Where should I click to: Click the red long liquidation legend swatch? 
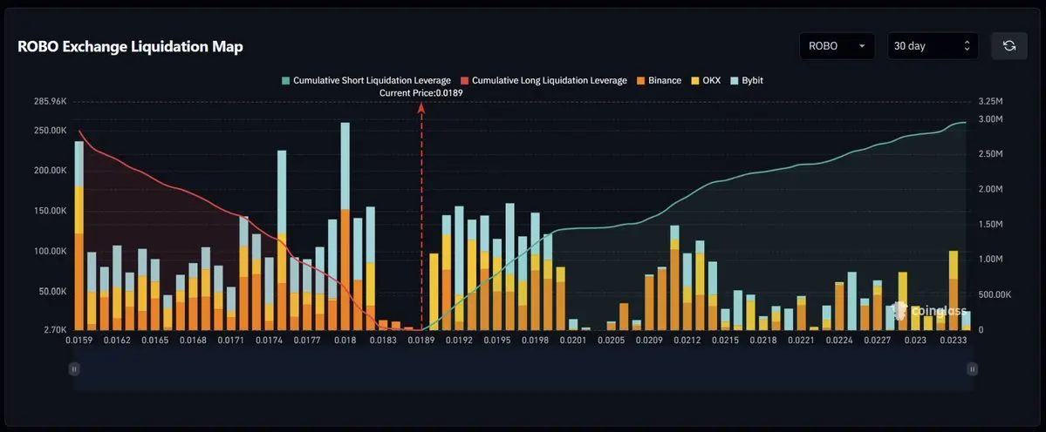point(465,80)
